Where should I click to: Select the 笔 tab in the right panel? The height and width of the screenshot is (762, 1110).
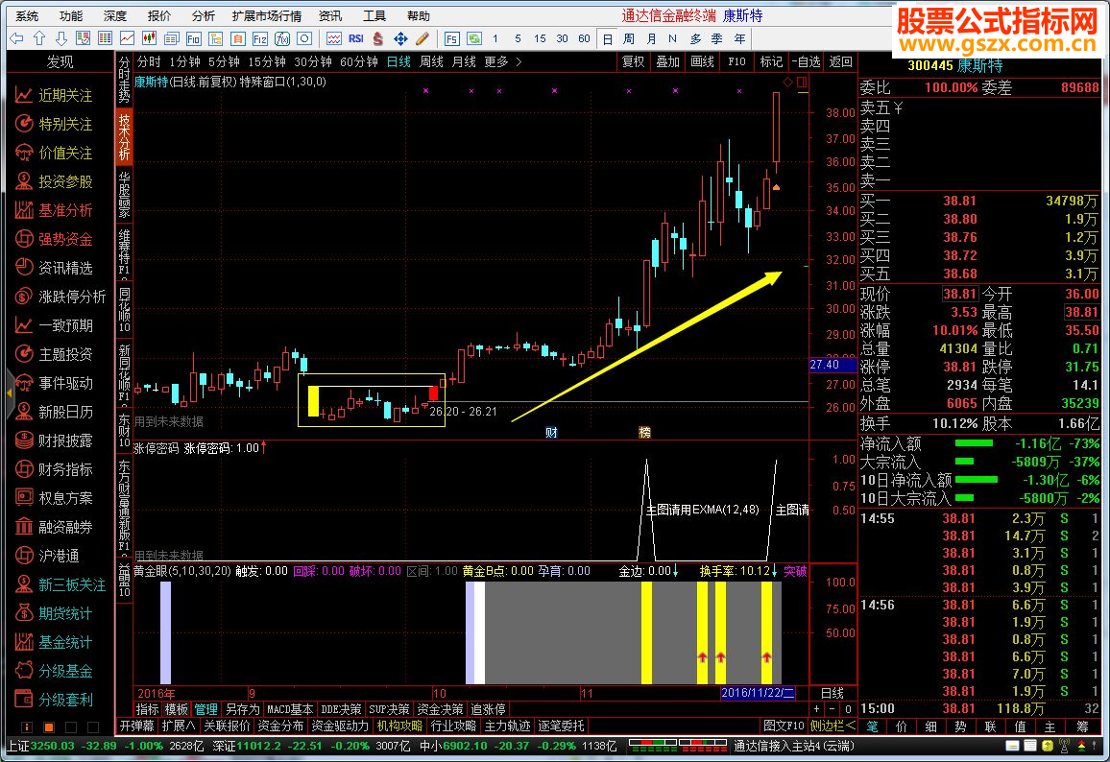[872, 726]
